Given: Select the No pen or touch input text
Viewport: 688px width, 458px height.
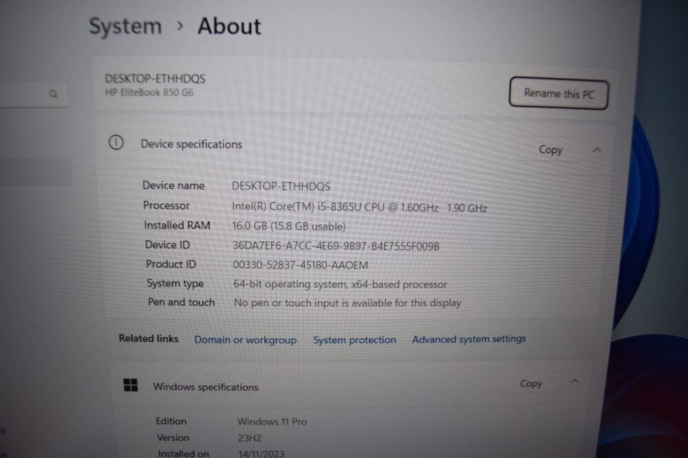Looking at the screenshot, I should point(347,303).
